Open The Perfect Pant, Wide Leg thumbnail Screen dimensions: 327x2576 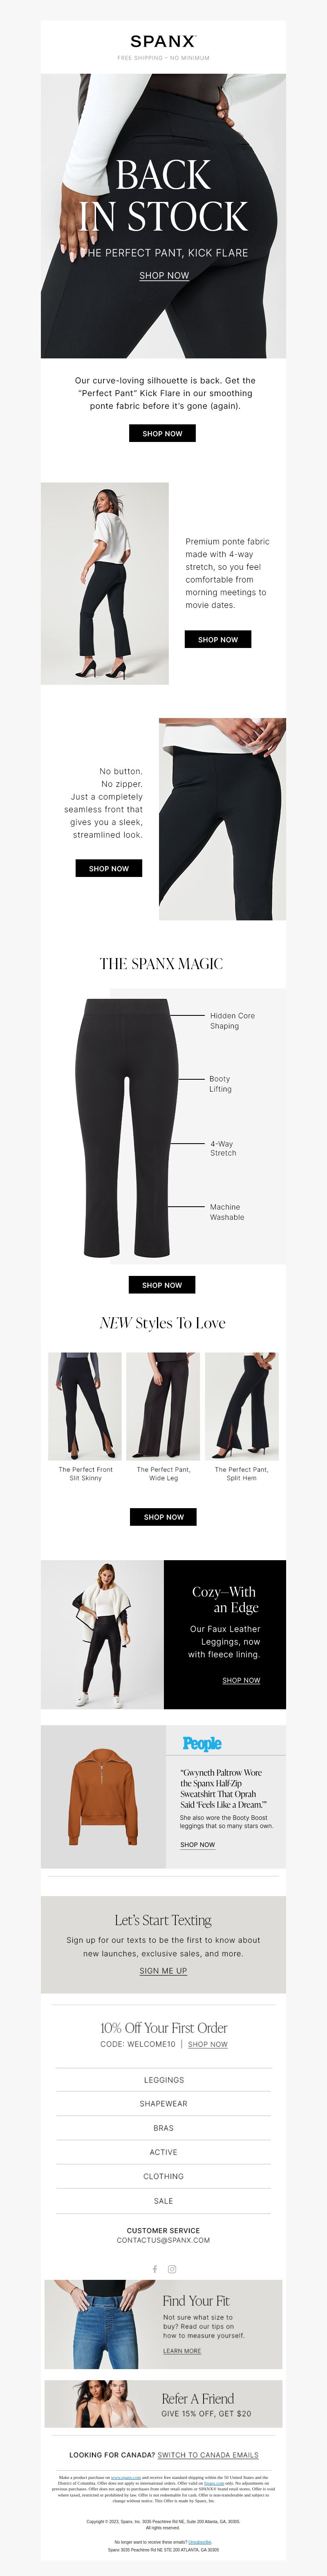(x=163, y=1406)
